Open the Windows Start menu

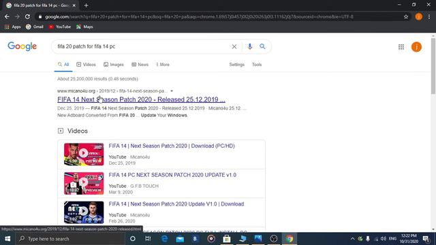[x=7, y=239]
